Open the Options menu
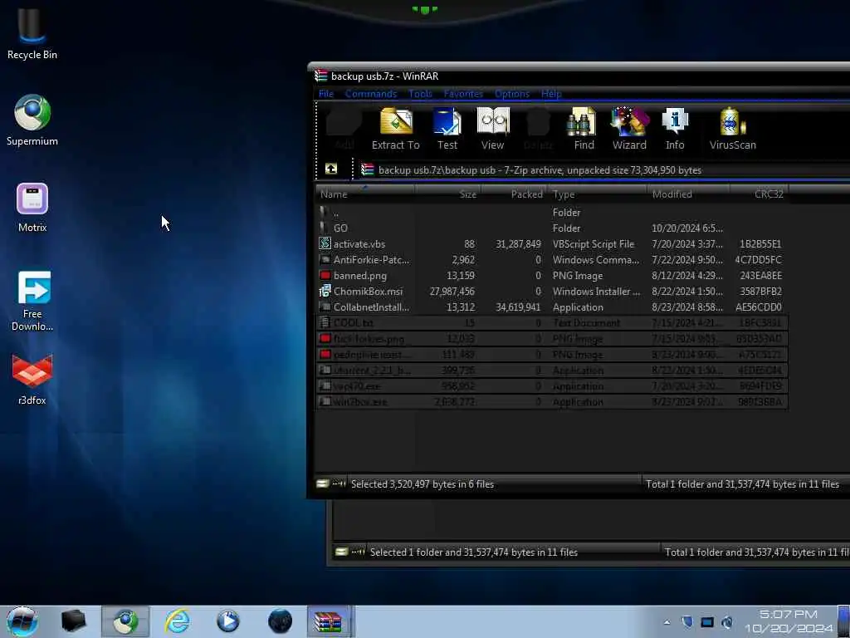 pyautogui.click(x=511, y=94)
